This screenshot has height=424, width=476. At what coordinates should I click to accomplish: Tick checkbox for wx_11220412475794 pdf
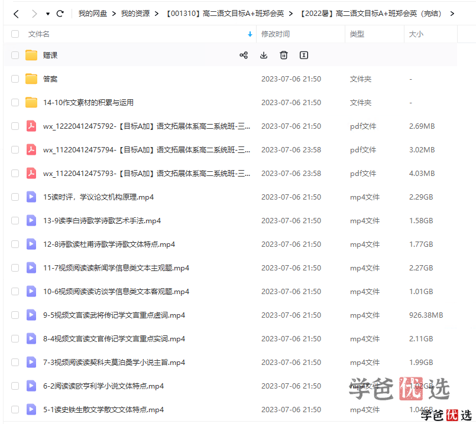point(15,150)
